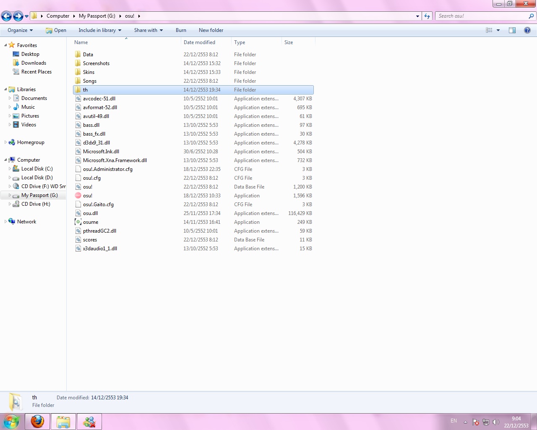The height and width of the screenshot is (430, 537).
Task: Open the Action Center flag icon
Action: pos(476,422)
